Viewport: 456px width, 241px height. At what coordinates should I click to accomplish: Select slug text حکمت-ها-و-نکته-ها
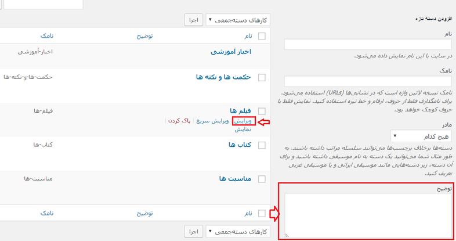pos(28,77)
